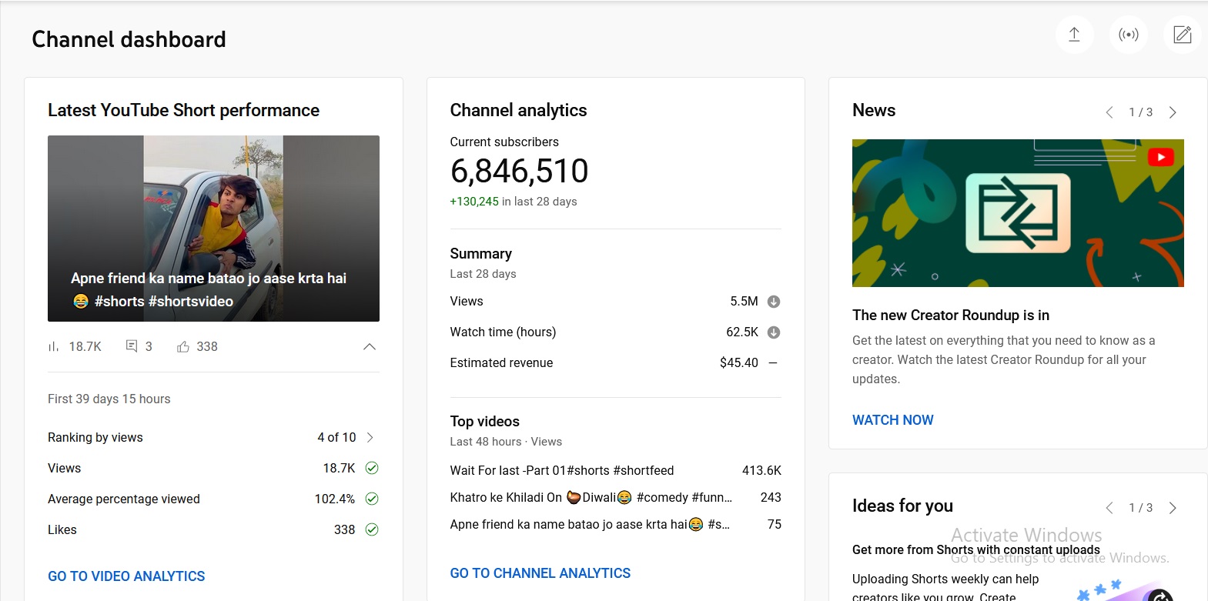Click the 'Latest YouTube Short performance' heading
The width and height of the screenshot is (1208, 601).
[183, 110]
